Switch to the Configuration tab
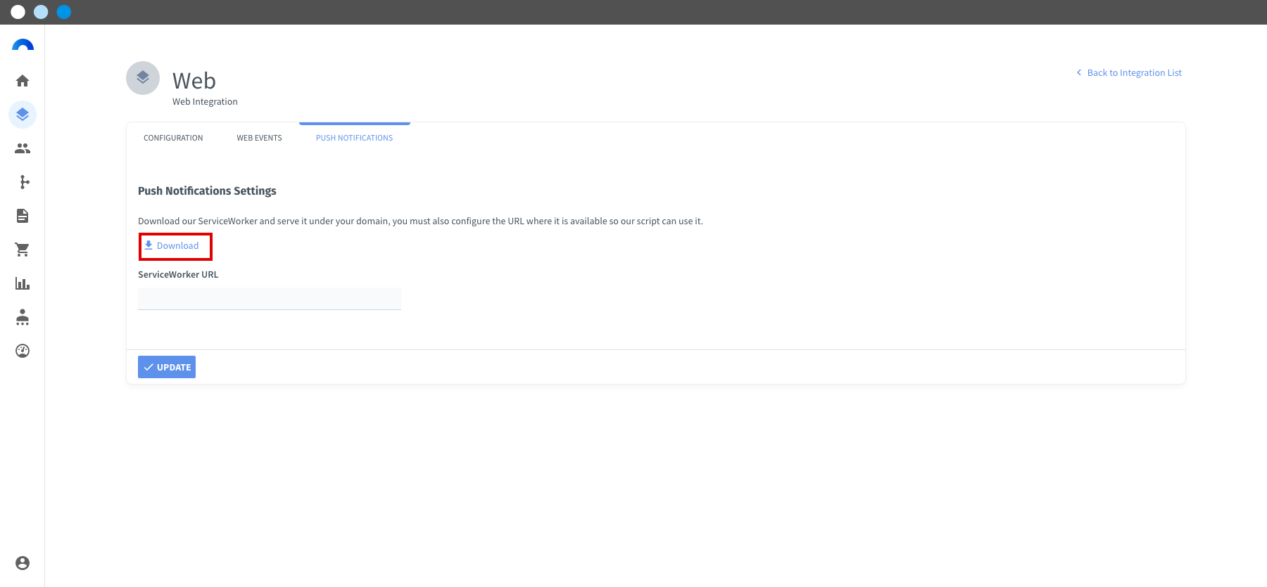 tap(173, 138)
